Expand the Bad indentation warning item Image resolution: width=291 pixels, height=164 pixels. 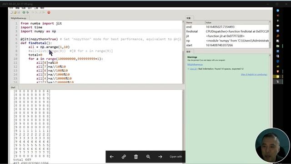[188, 69]
